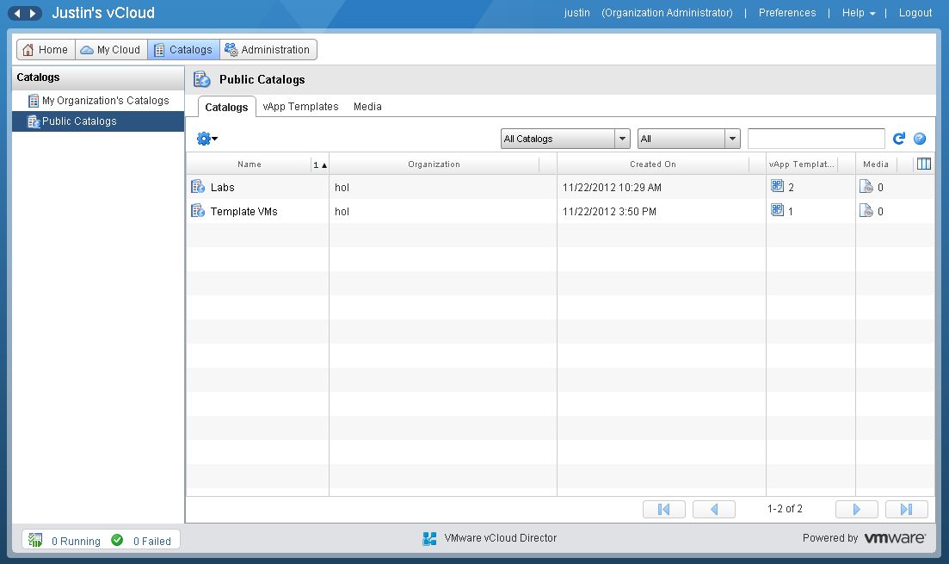949x564 pixels.
Task: Click the hol organization cell in Labs row
Action: click(342, 187)
